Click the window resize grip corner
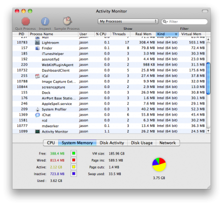 point(209,187)
